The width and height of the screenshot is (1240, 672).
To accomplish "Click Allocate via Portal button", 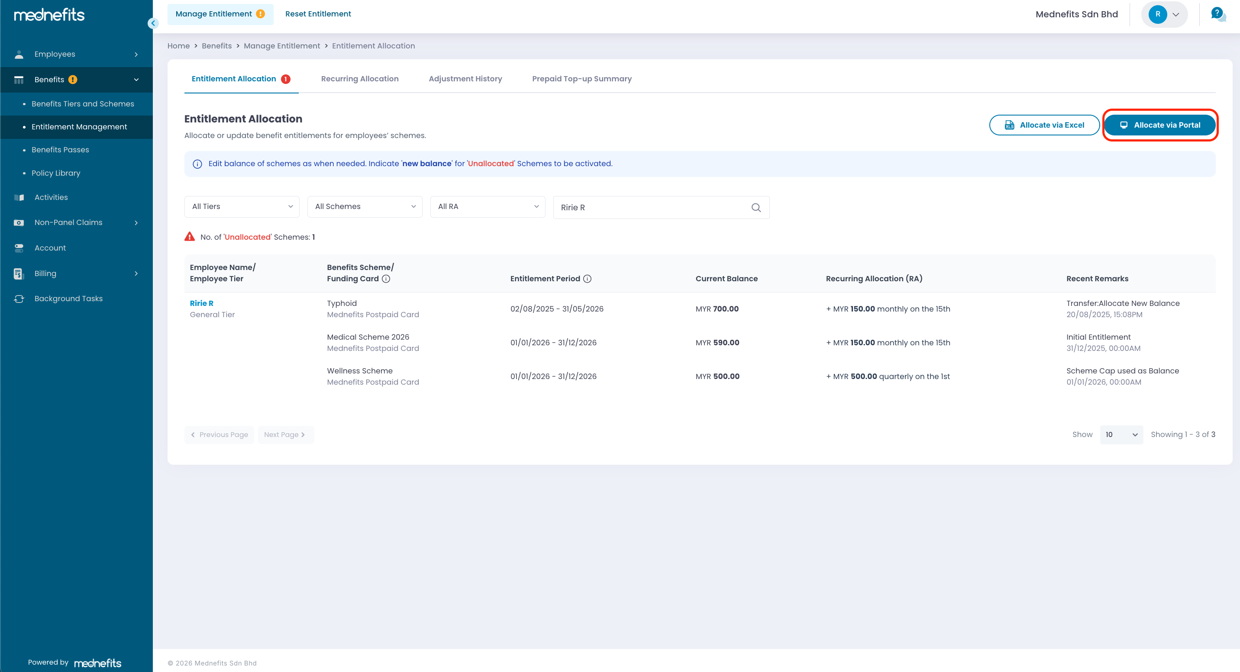I will point(1159,125).
